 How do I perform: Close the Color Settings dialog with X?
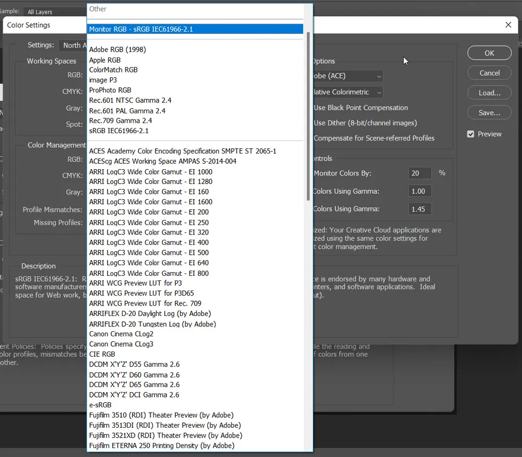[x=508, y=25]
